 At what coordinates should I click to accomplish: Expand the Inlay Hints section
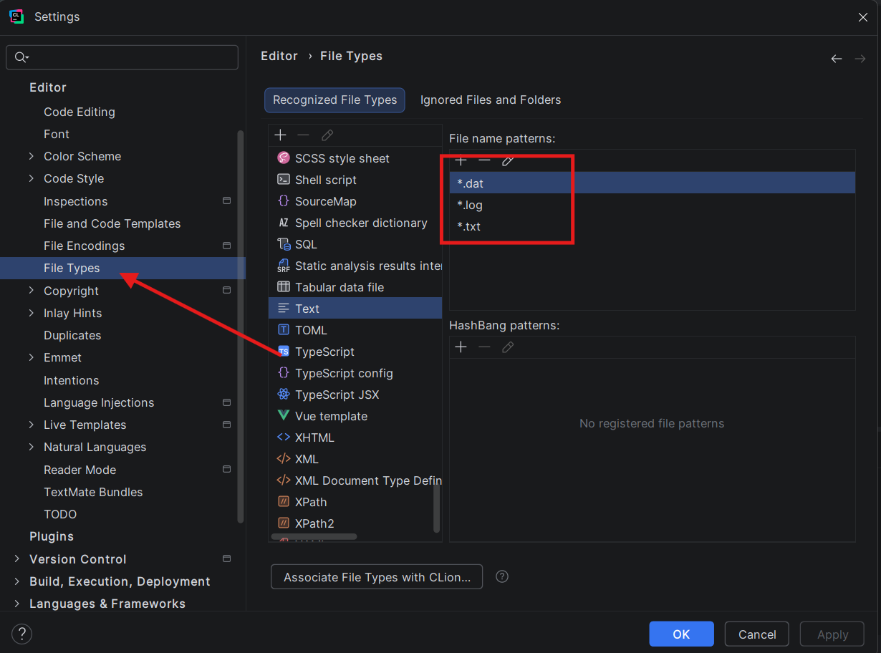[x=31, y=313]
